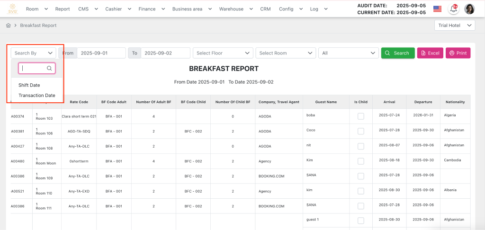Open the Trial Hotel selector
Screen dimensions: 485x230
(x=454, y=26)
